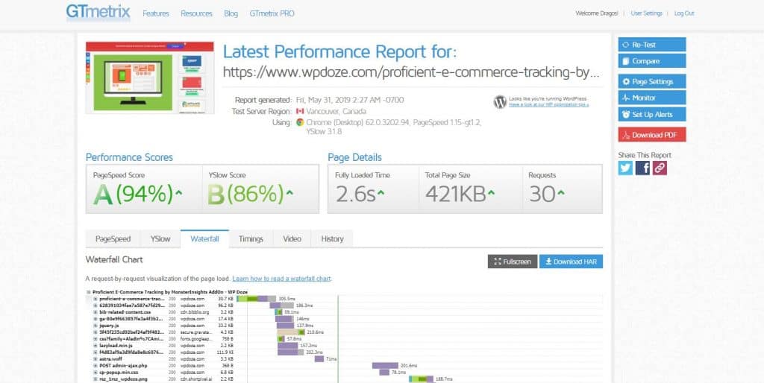764x383 pixels.
Task: Click the f4d83af9a3d9fda8e8c6076... request name
Action: [x=131, y=352]
